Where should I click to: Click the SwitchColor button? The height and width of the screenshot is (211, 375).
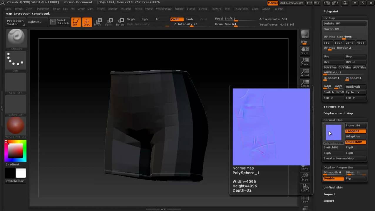click(x=15, y=181)
